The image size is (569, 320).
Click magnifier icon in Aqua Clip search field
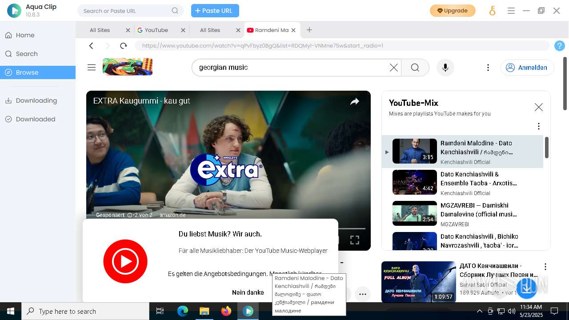click(x=175, y=11)
